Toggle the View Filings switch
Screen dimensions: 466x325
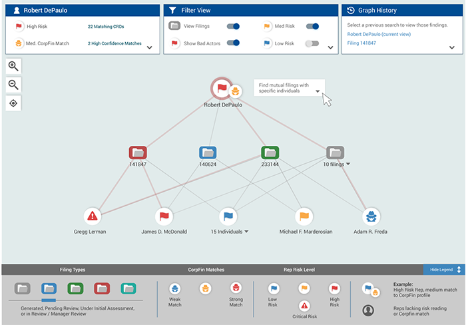pos(233,27)
